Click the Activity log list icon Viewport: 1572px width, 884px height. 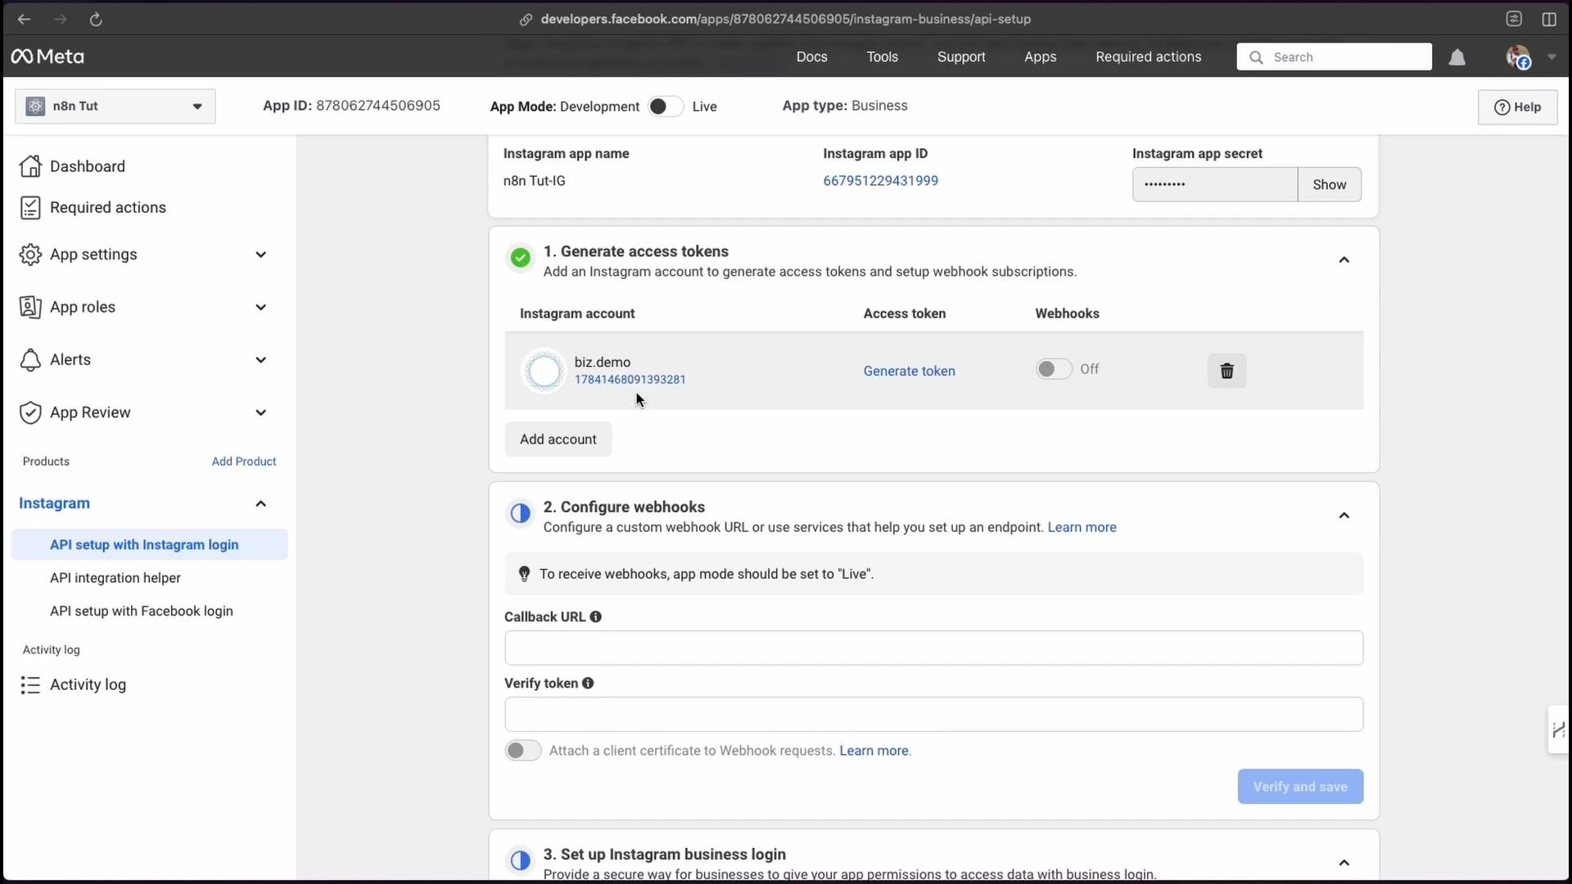pyautogui.click(x=30, y=685)
